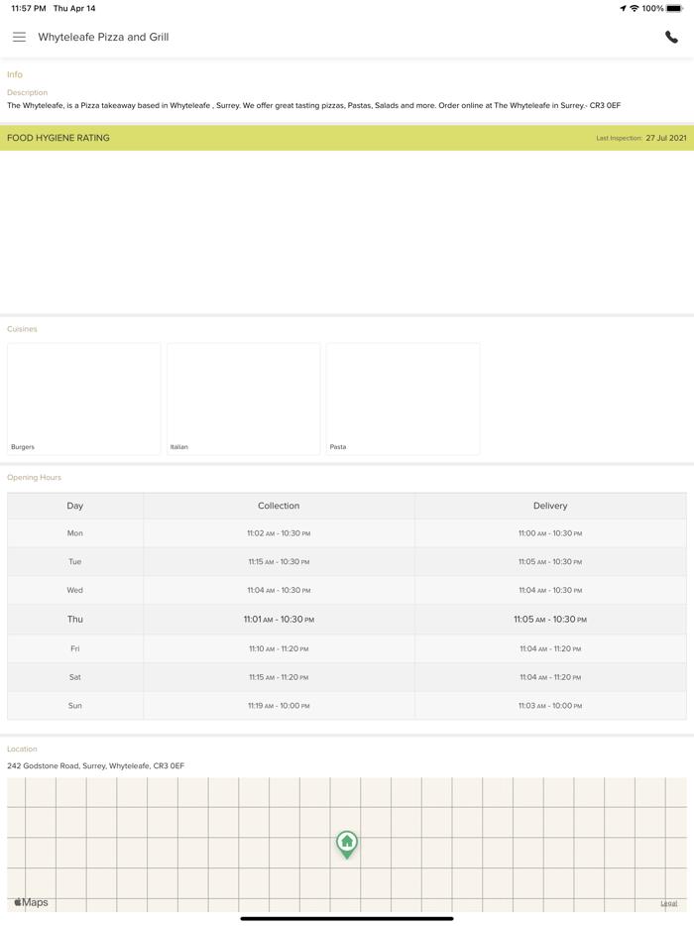This screenshot has width=694, height=926.
Task: Tap the last inspection date 27 Jul 2021
Action: pos(665,138)
